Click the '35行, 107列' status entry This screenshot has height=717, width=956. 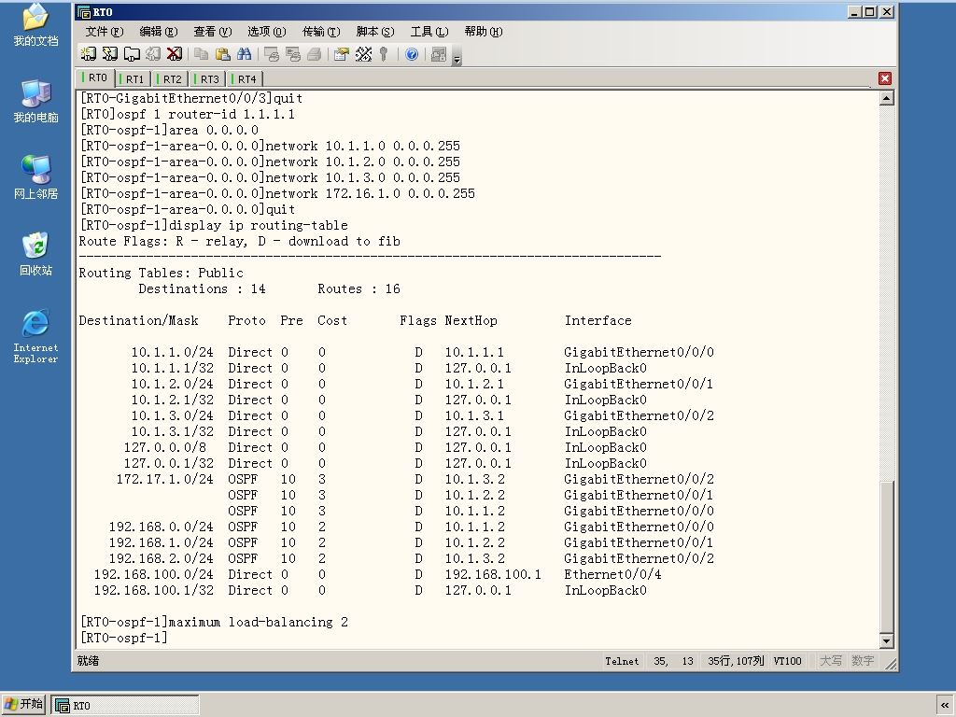tap(736, 661)
